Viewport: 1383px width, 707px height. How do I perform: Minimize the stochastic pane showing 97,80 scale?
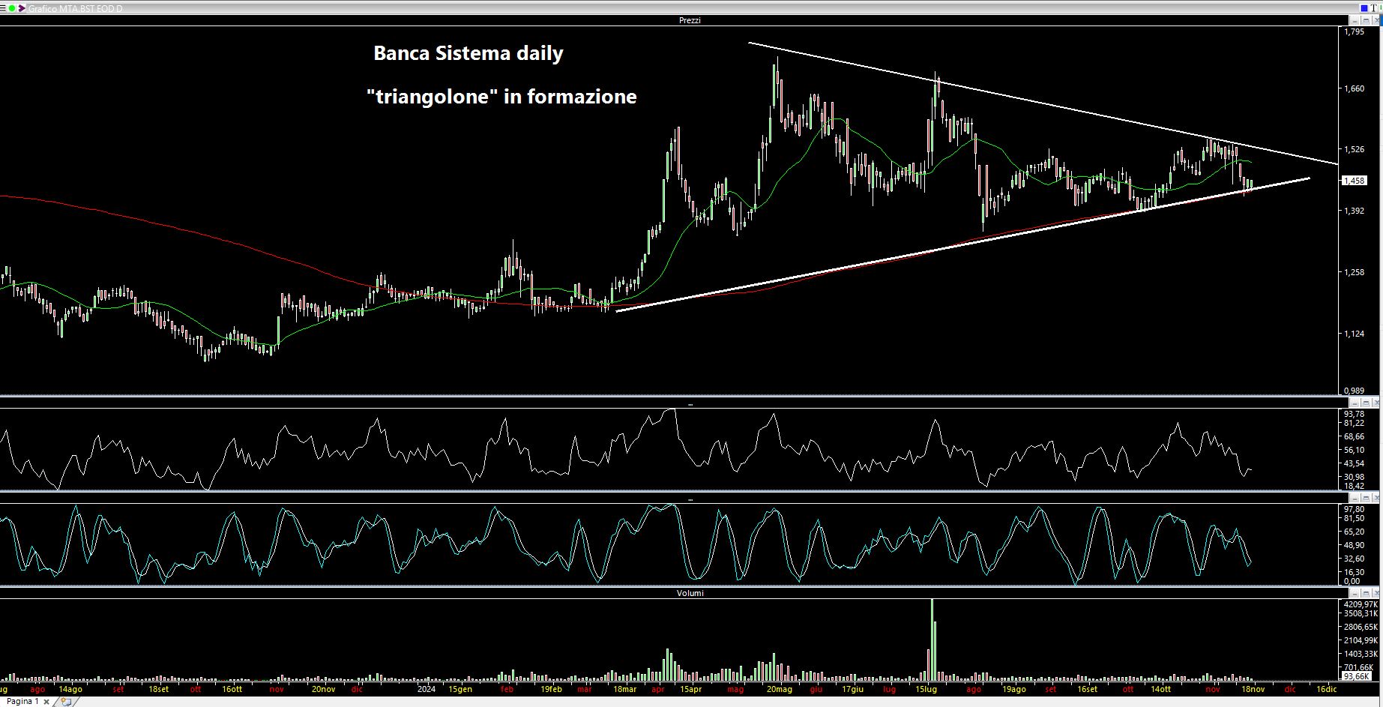(x=1355, y=499)
